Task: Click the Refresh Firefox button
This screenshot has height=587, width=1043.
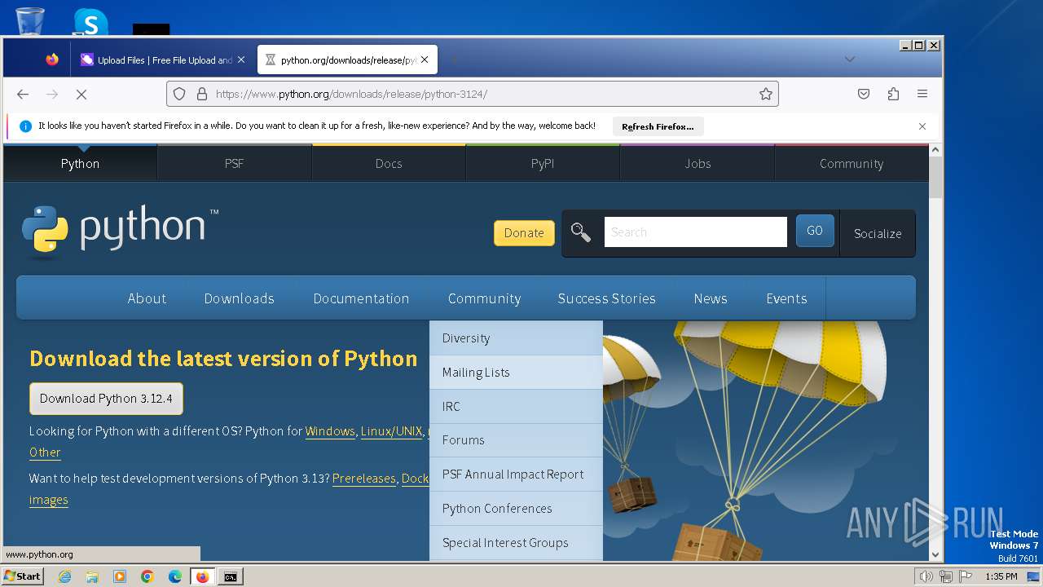Action: tap(658, 126)
